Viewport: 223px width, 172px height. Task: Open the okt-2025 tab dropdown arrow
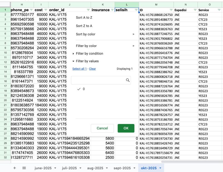(161, 168)
